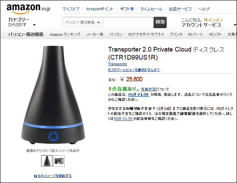Open the タイムセール link
This screenshot has width=237, height=183.
[152, 9]
